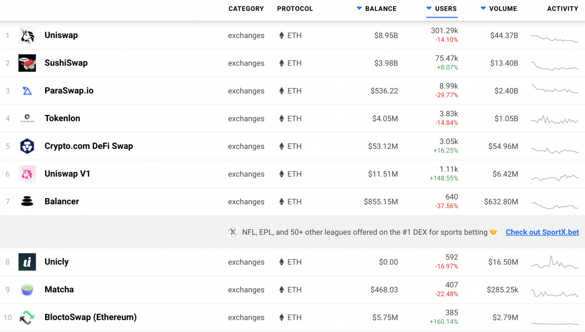Click Balancer volume value $632.80M

point(501,201)
